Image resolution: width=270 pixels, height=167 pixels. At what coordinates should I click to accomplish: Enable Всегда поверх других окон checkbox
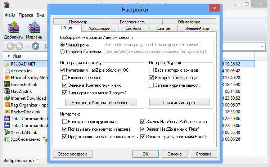click(x=64, y=122)
